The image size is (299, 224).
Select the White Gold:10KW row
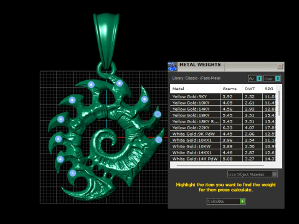[223, 146]
